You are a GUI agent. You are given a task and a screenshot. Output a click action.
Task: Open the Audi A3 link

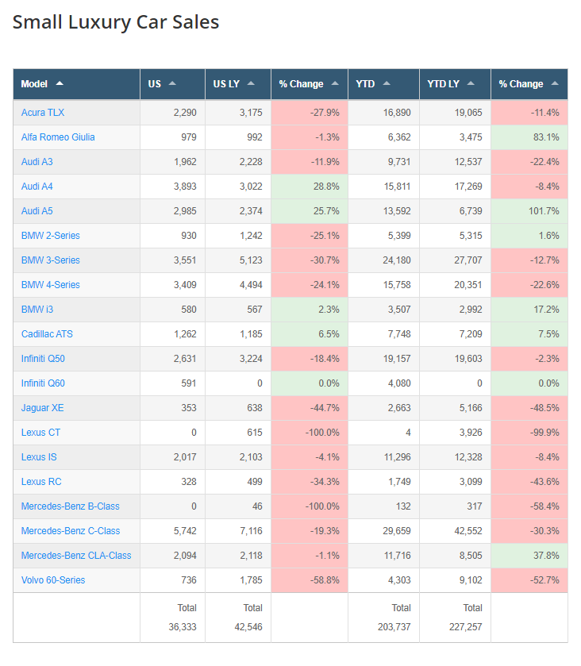37,162
